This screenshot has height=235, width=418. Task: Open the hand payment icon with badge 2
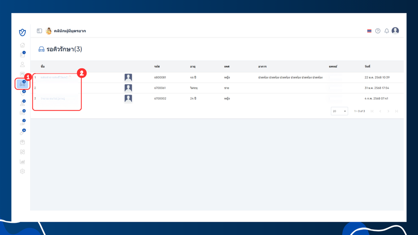pyautogui.click(x=22, y=123)
